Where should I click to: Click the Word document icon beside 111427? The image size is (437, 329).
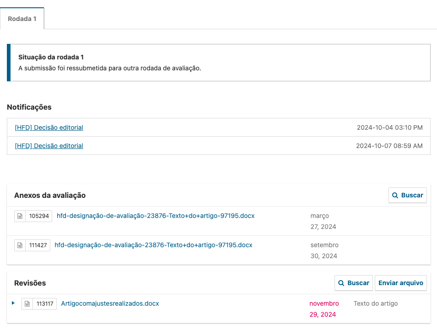20,245
